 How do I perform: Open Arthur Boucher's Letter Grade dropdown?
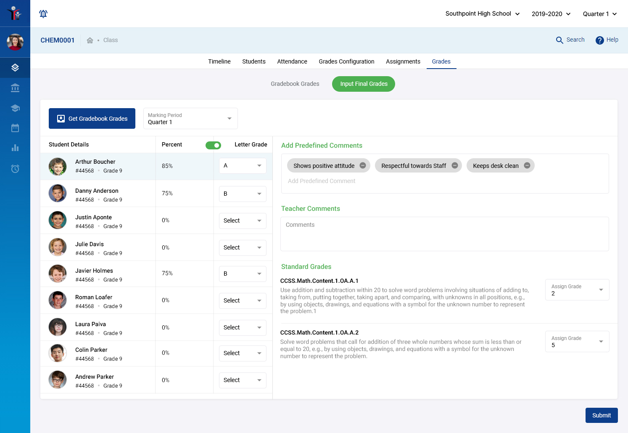[243, 165]
